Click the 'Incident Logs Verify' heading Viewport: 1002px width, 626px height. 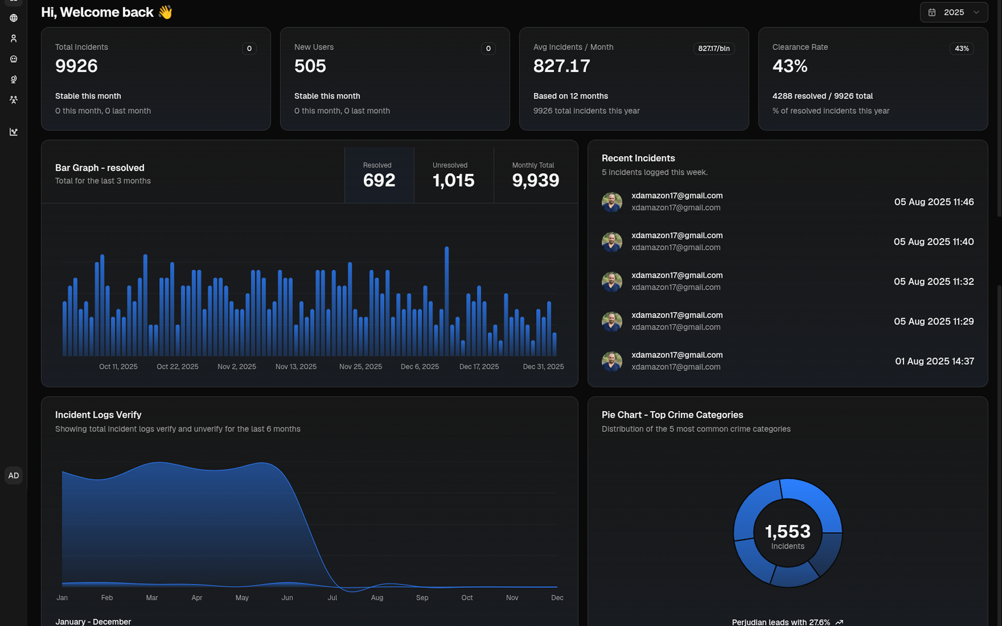tap(98, 415)
